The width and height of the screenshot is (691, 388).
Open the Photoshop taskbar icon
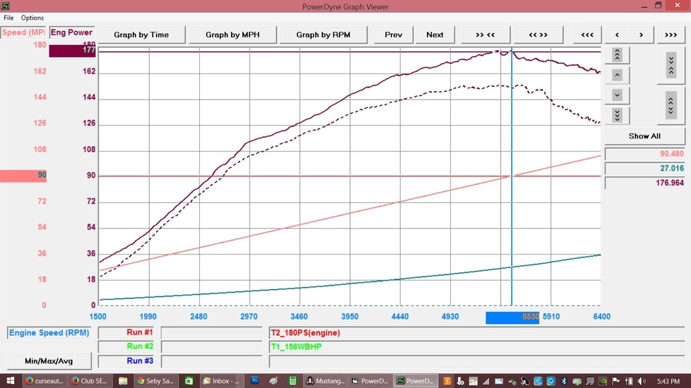click(x=254, y=381)
